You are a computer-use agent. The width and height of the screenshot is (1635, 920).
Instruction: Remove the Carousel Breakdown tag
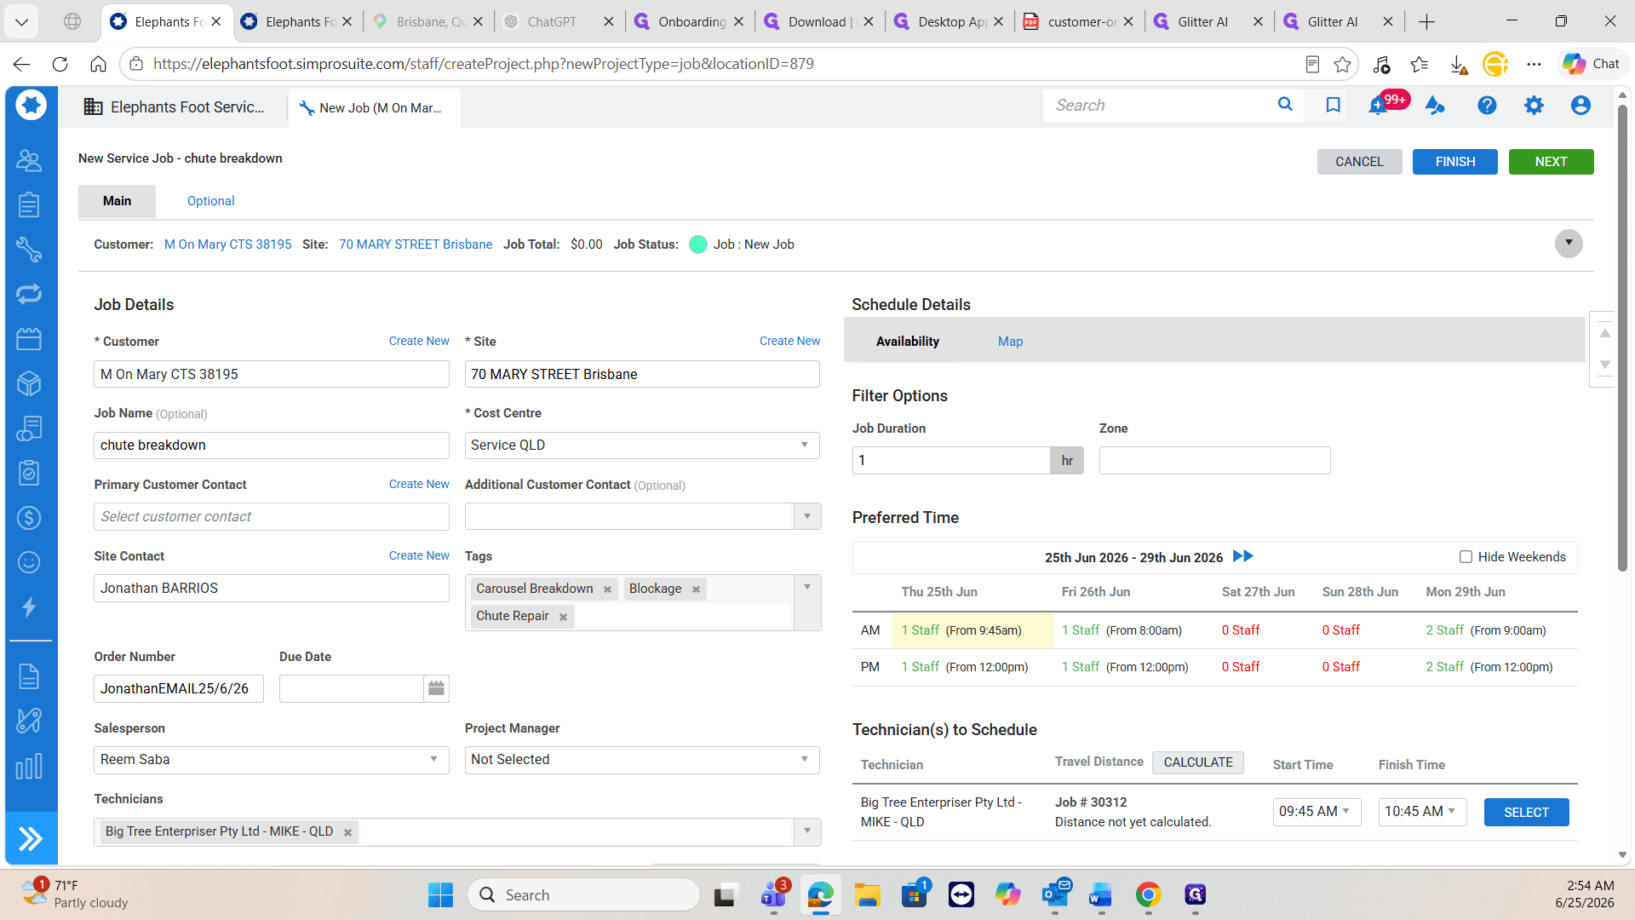point(607,589)
